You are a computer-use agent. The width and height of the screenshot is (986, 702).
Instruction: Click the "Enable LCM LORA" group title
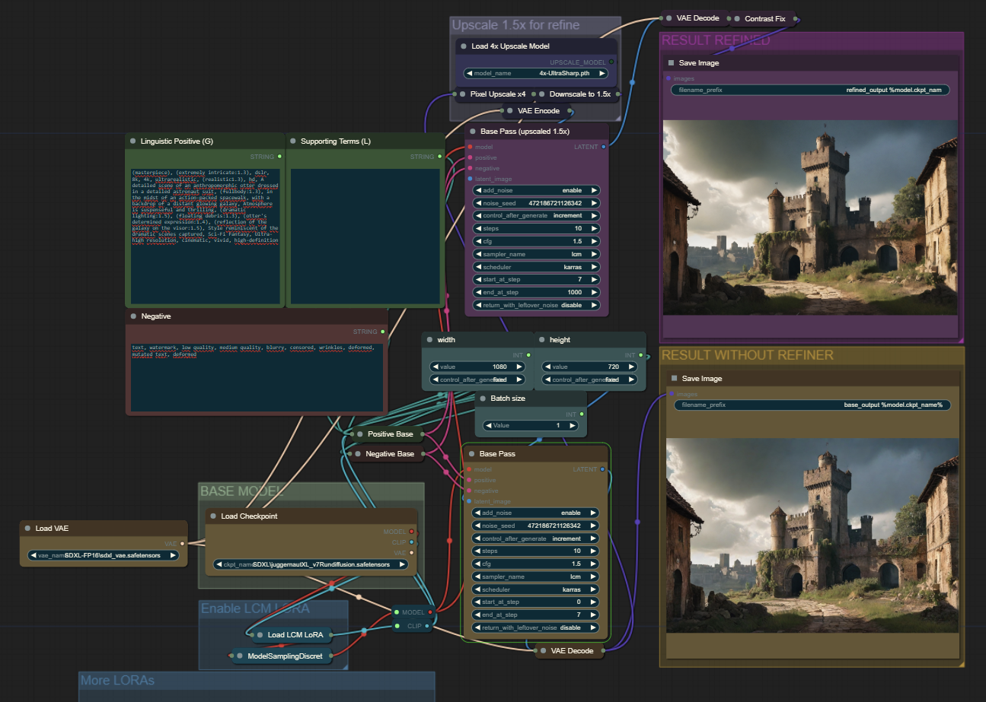[255, 608]
